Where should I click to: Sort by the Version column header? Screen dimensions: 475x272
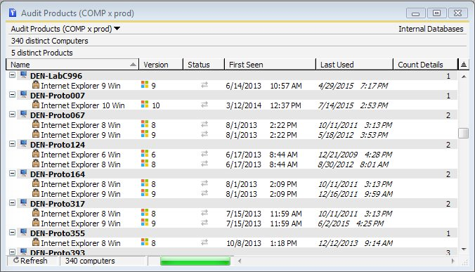(161, 65)
